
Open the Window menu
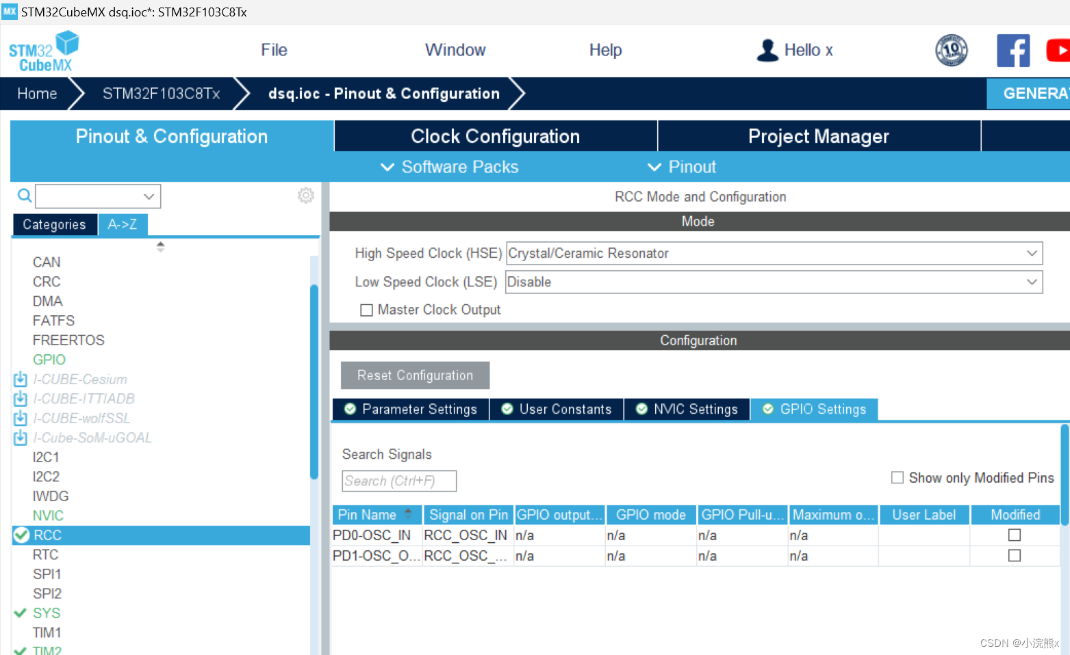(x=455, y=50)
